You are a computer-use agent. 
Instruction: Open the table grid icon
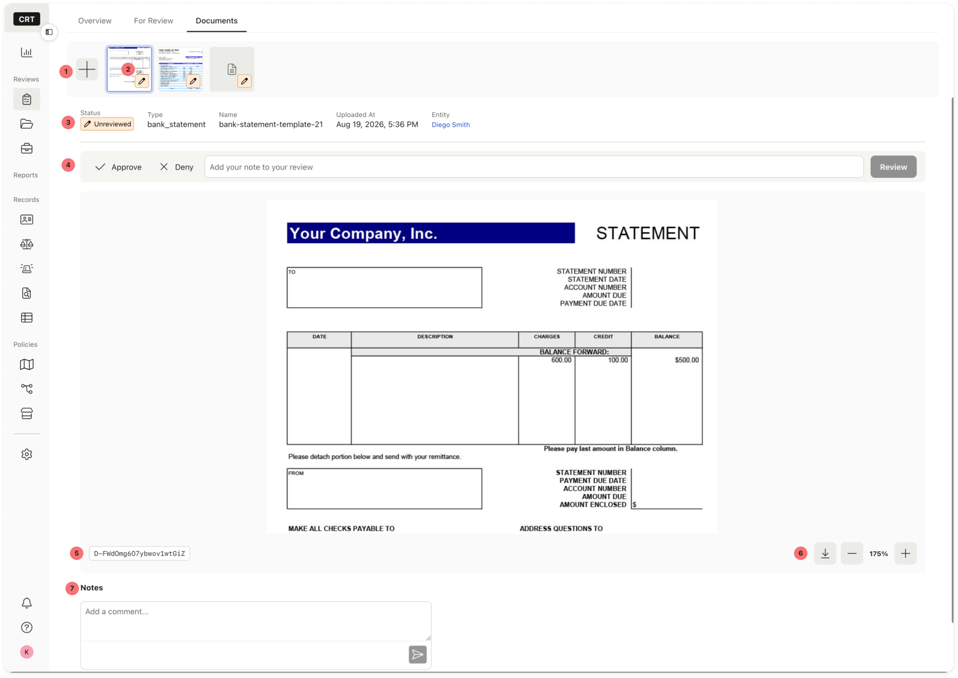coord(26,318)
